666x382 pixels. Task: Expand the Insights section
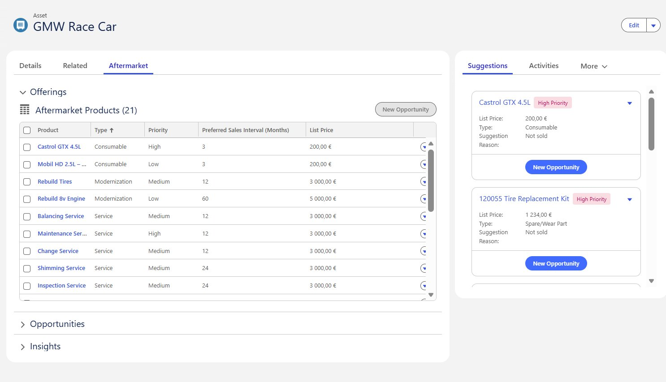(23, 347)
